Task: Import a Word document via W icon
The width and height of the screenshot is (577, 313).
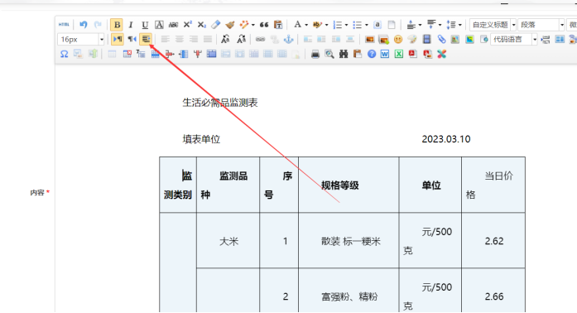Action: click(385, 54)
